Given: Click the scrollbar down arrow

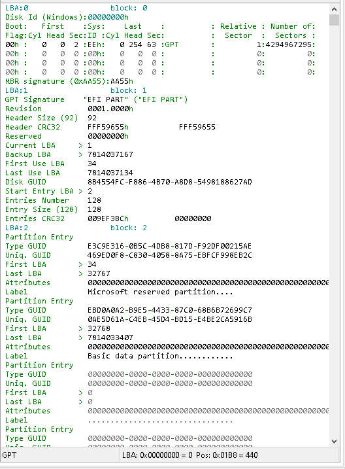Looking at the screenshot, I should pyautogui.click(x=335, y=441).
